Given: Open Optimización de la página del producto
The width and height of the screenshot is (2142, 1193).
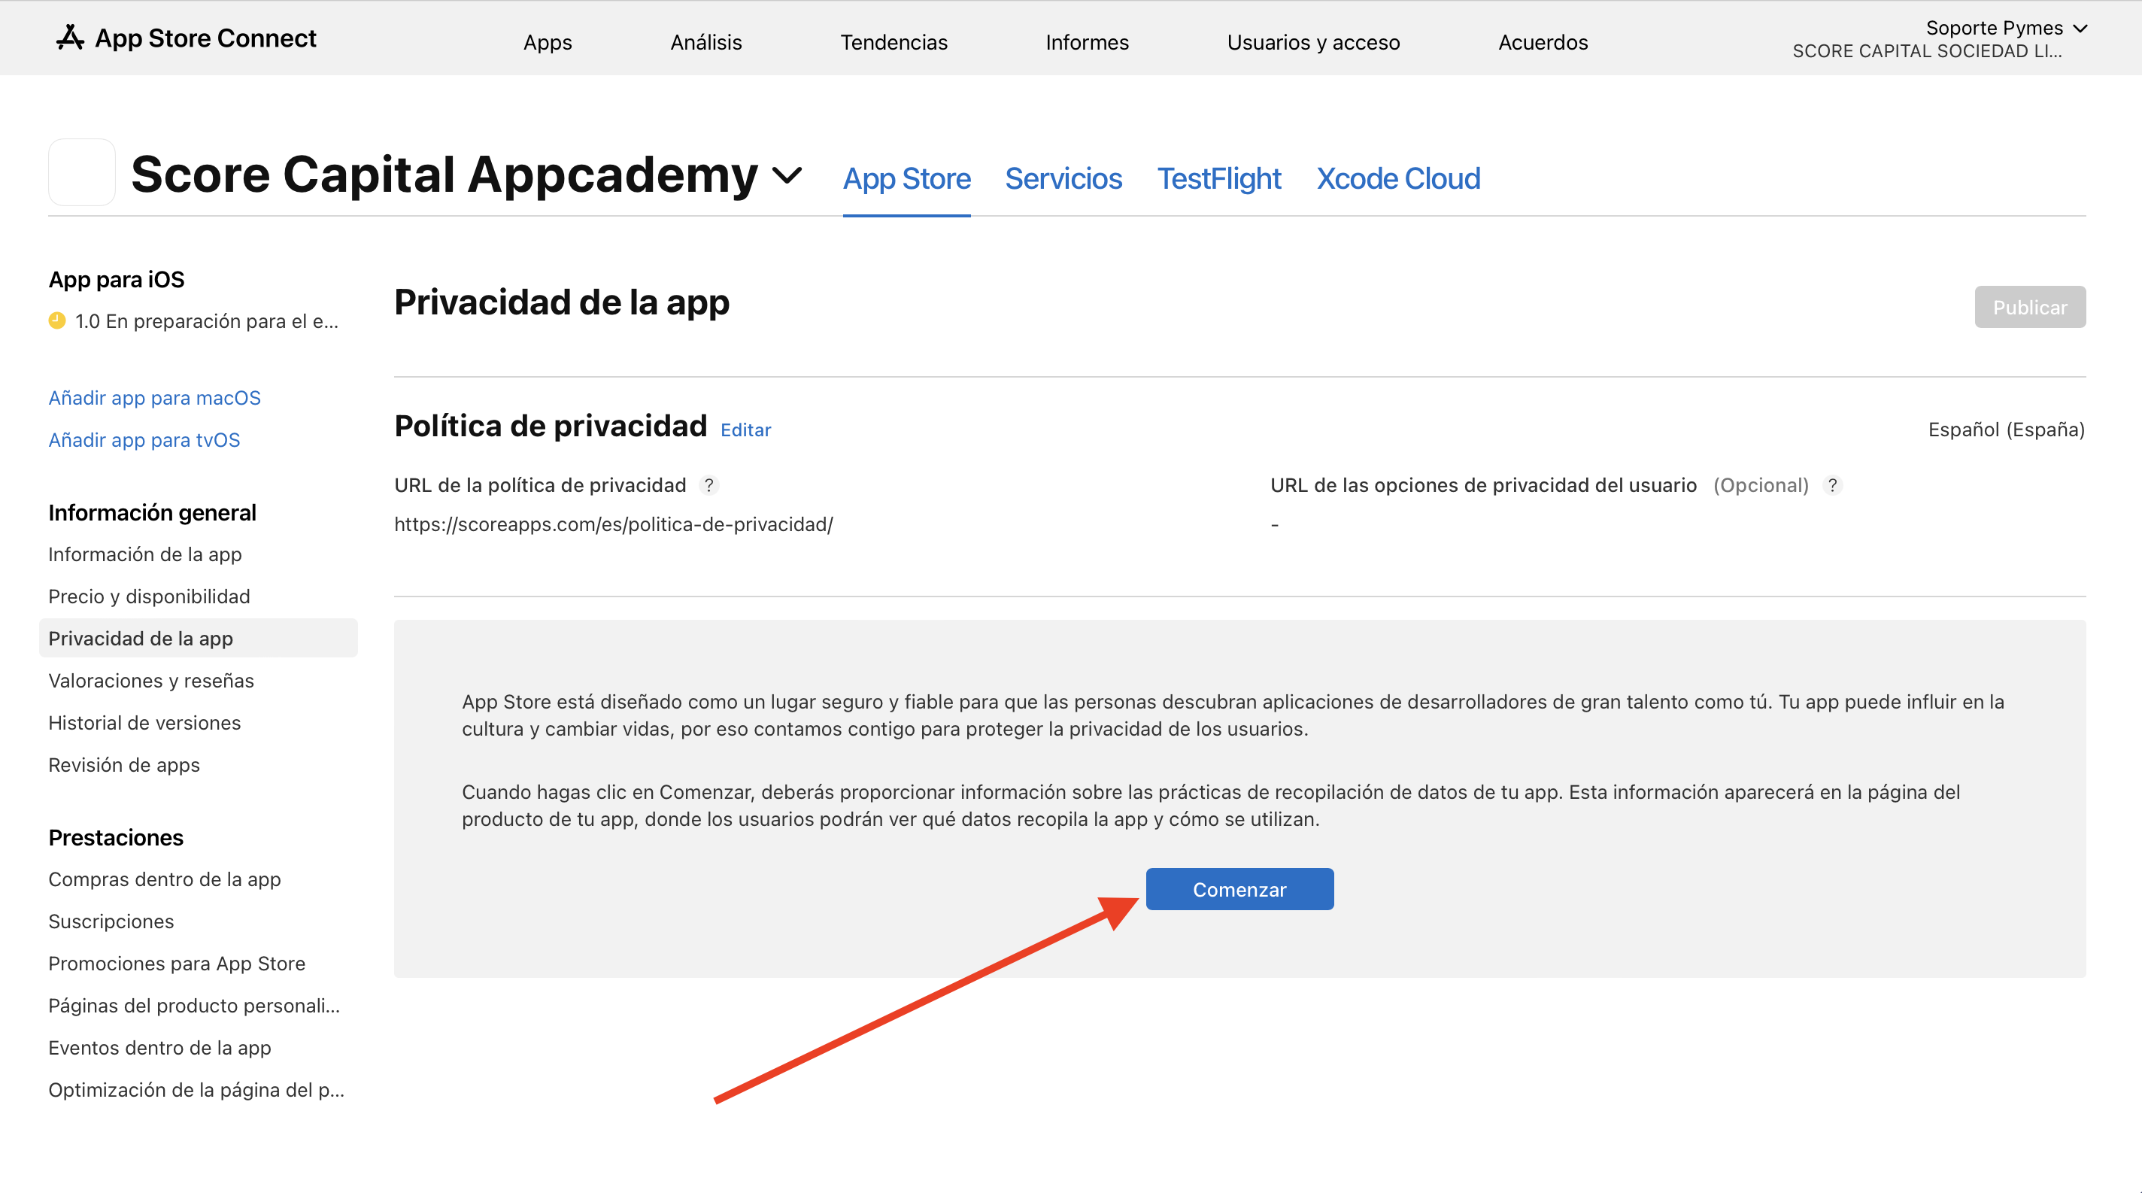Looking at the screenshot, I should [196, 1090].
